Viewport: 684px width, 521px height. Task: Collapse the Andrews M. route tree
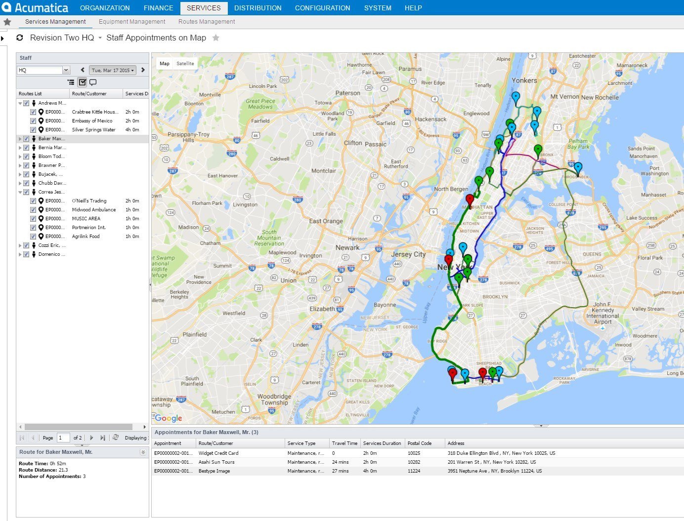(x=20, y=103)
